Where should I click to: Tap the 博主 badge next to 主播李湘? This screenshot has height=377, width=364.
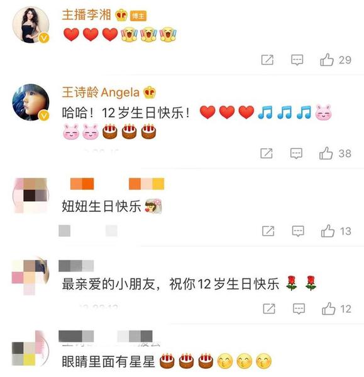138,16
